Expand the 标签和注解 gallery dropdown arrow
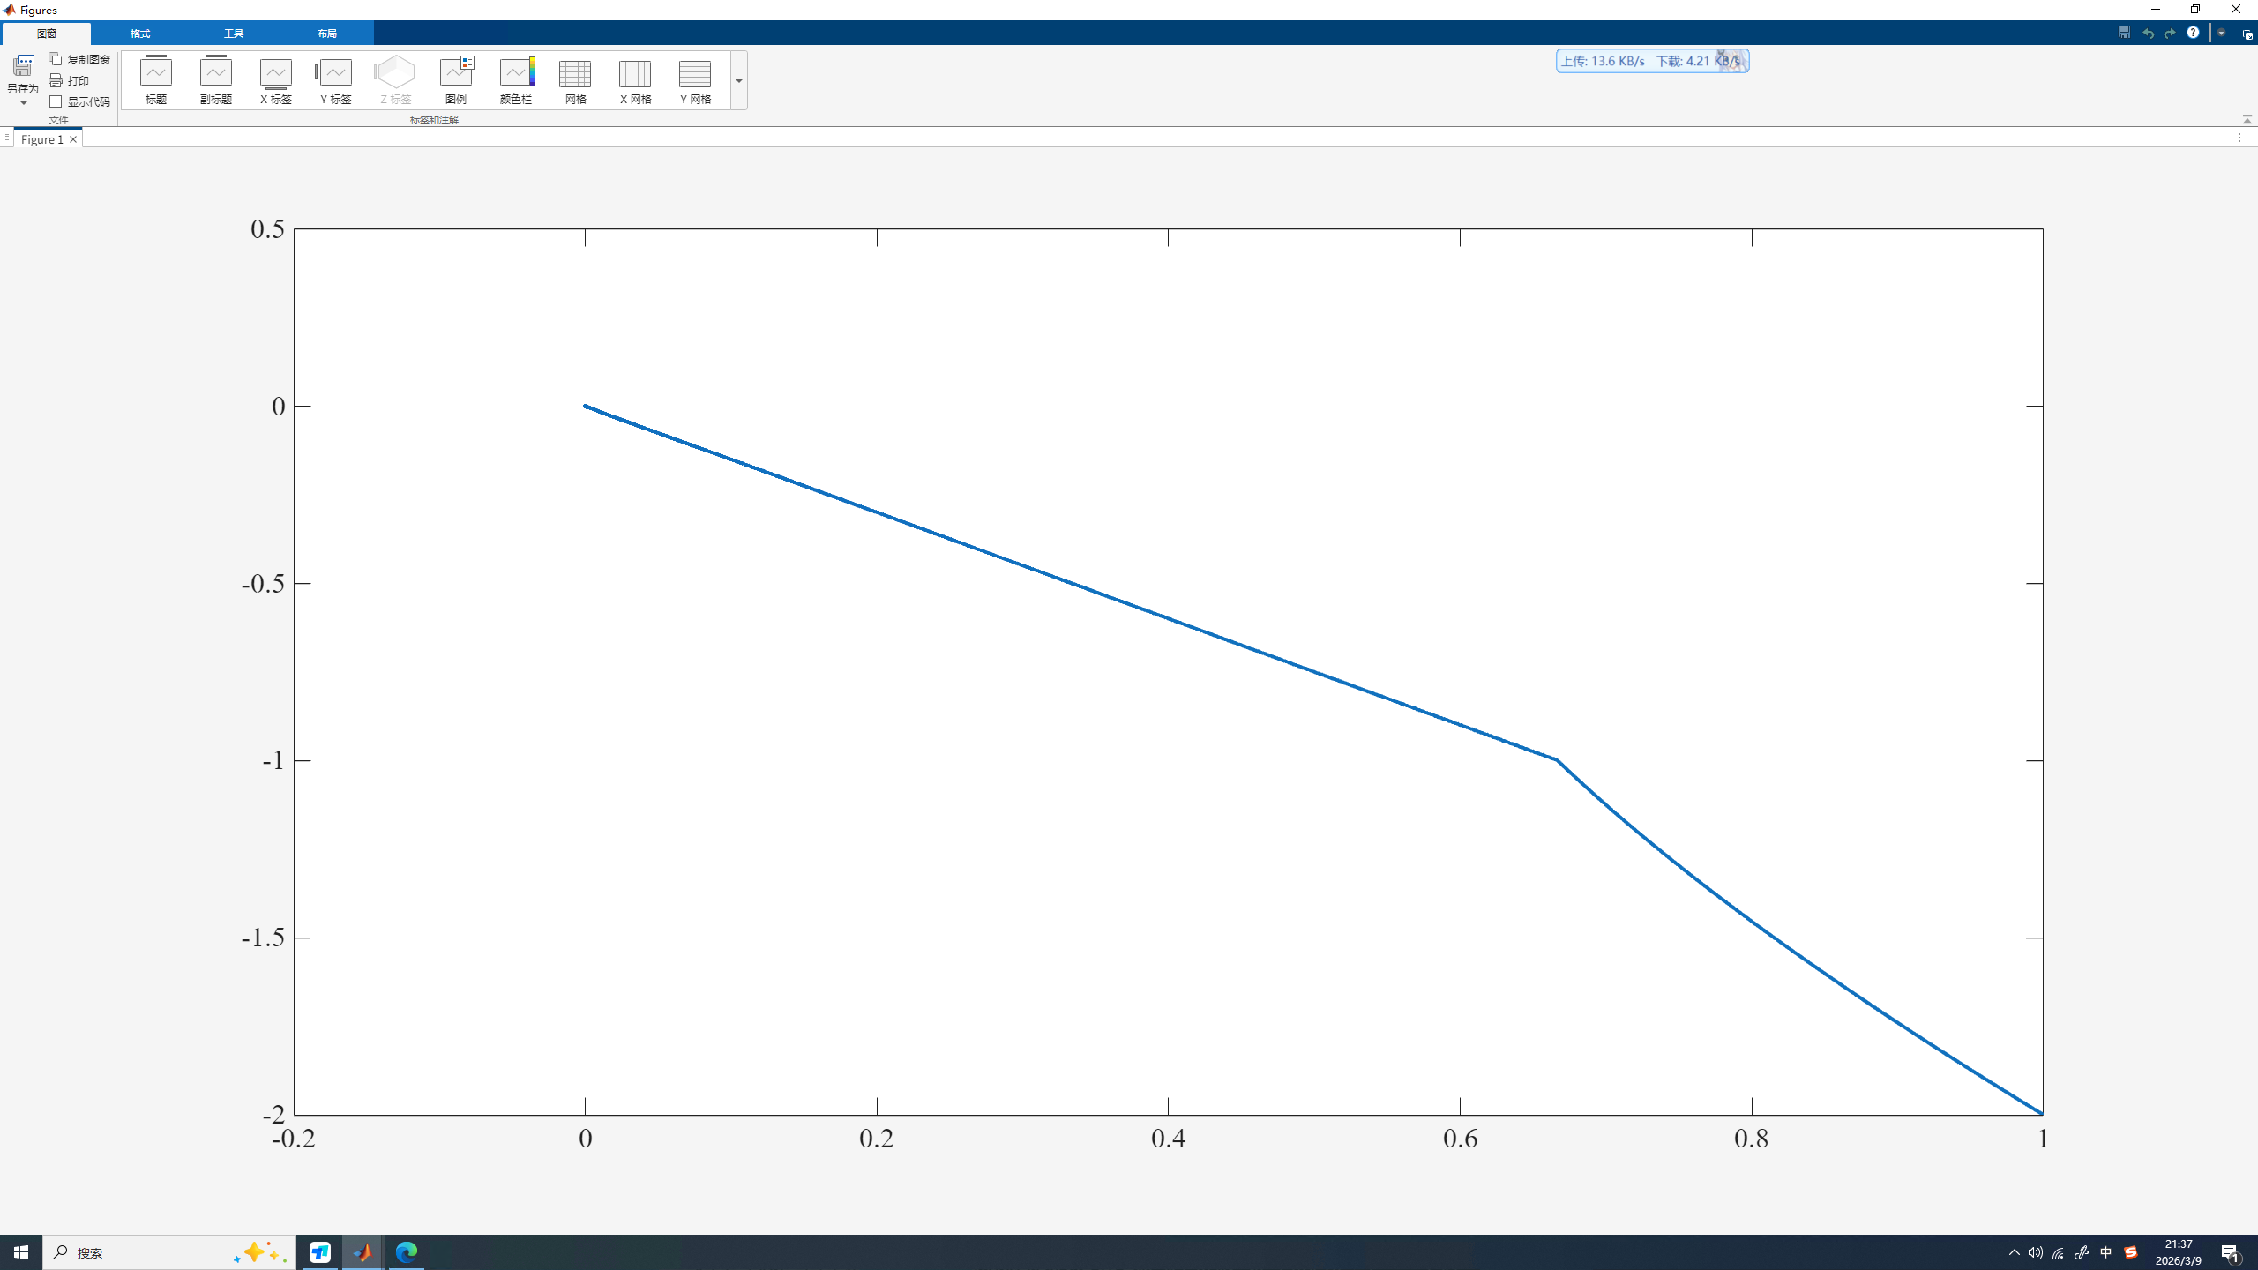Screen dimensions: 2258x1270 [739, 81]
